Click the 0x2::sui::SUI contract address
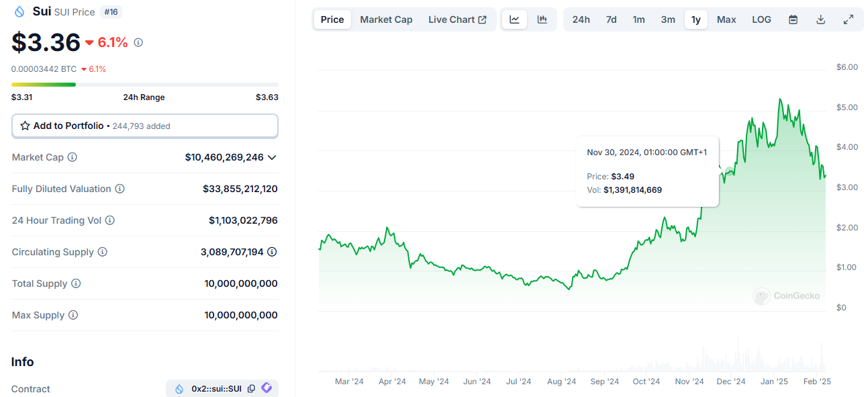 [x=216, y=388]
